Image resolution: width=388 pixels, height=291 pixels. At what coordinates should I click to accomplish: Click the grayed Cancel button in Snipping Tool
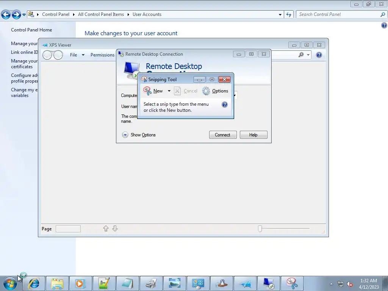(x=186, y=91)
